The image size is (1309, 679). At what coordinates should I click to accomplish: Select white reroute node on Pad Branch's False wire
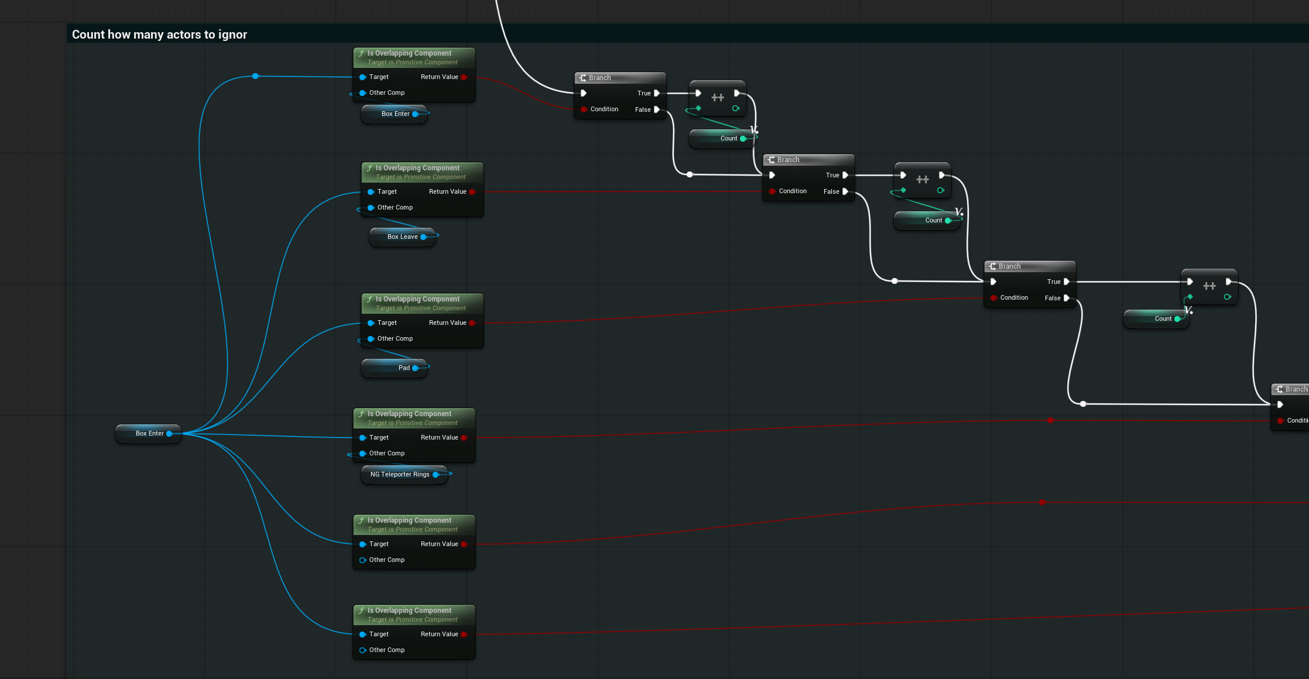(x=1083, y=404)
